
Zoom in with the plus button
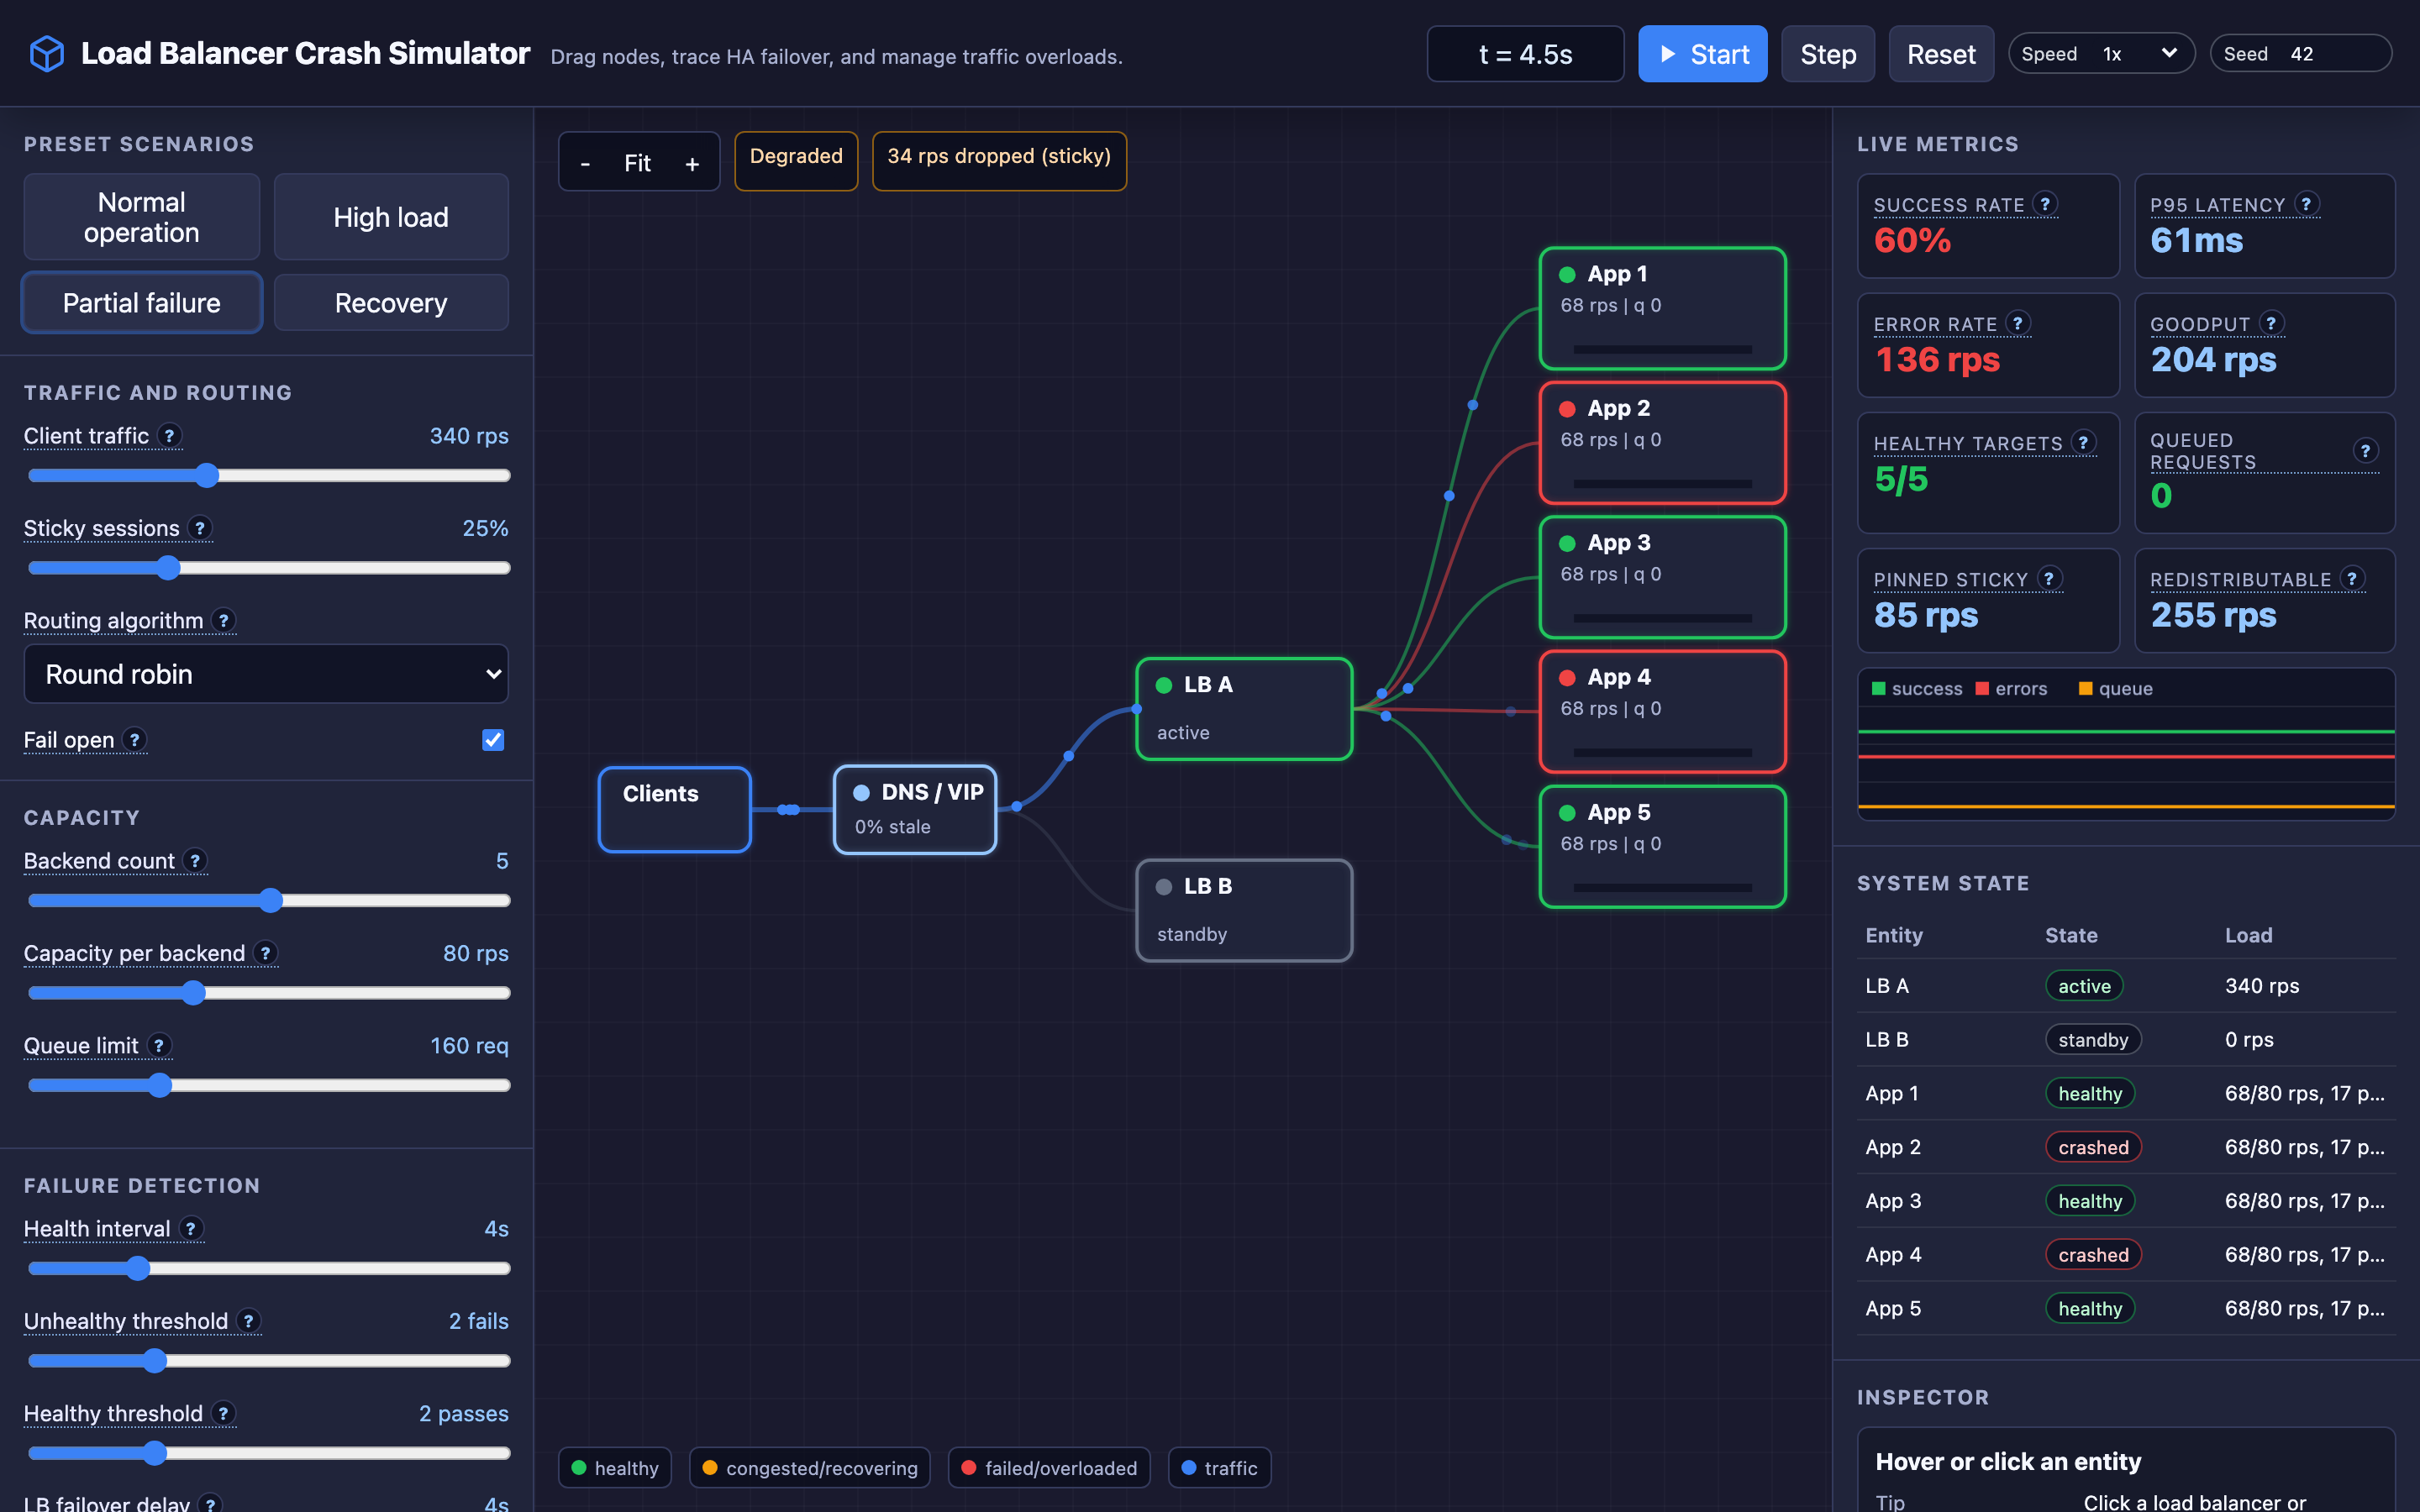click(692, 163)
